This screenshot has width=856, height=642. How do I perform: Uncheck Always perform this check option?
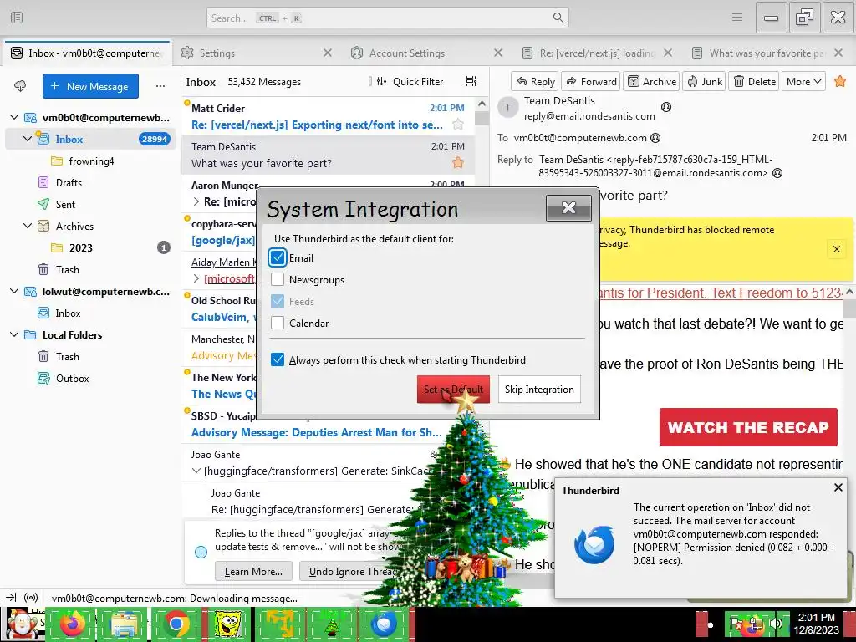pos(278,359)
